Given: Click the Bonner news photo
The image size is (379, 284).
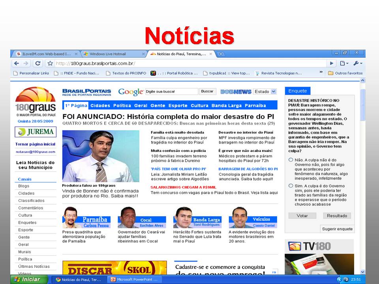Looking at the screenshot, I should [101, 156].
